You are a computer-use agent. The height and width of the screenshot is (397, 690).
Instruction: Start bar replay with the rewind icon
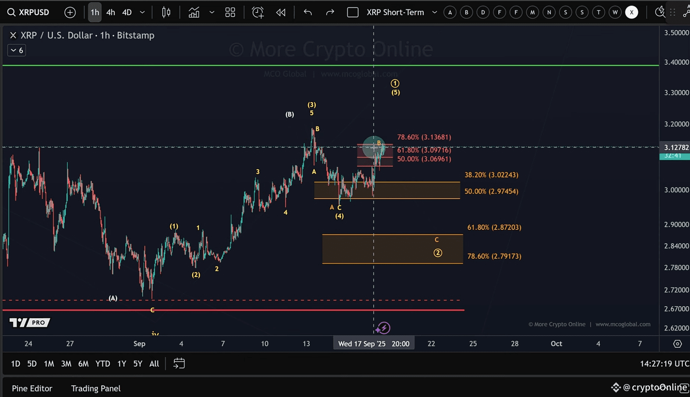tap(281, 12)
